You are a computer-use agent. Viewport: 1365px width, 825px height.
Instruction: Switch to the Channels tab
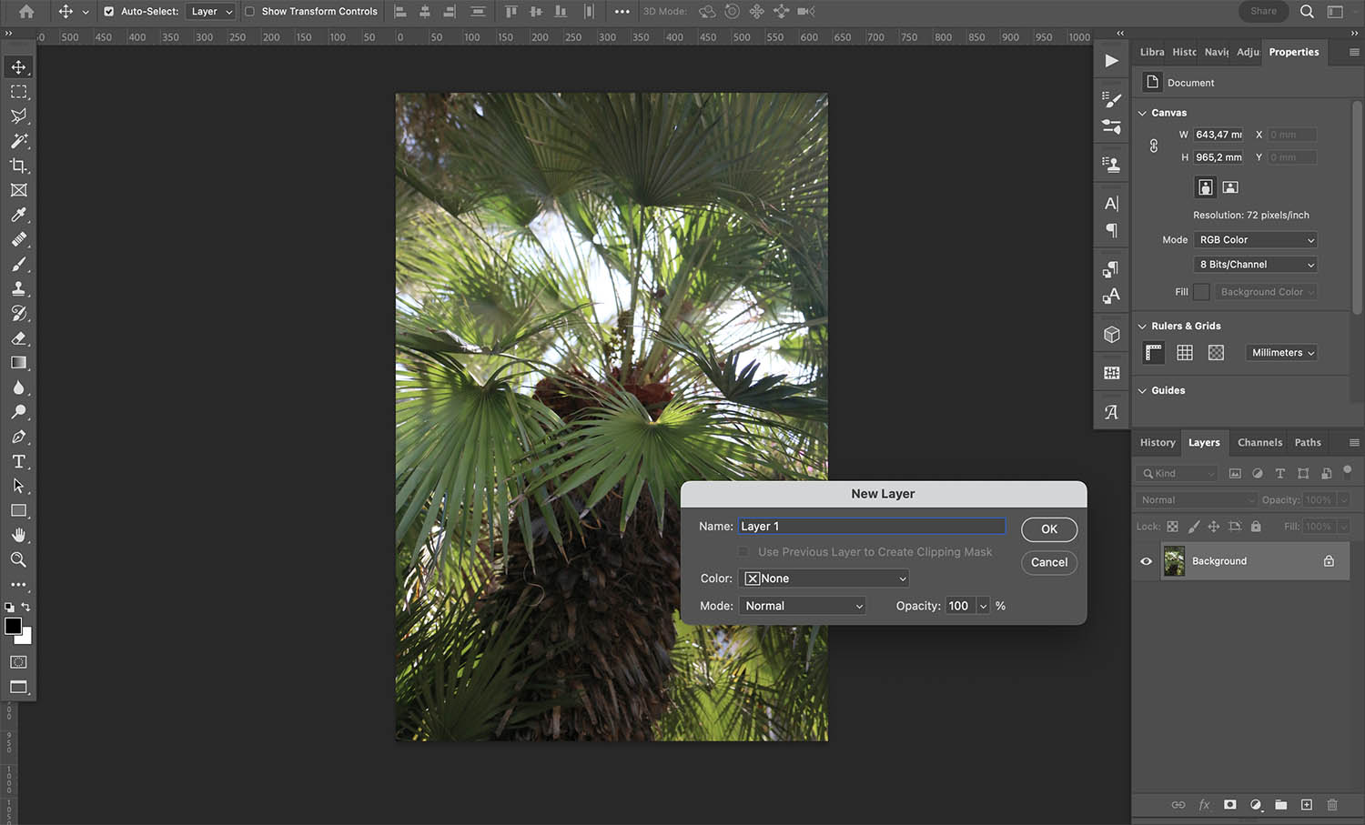tap(1259, 442)
